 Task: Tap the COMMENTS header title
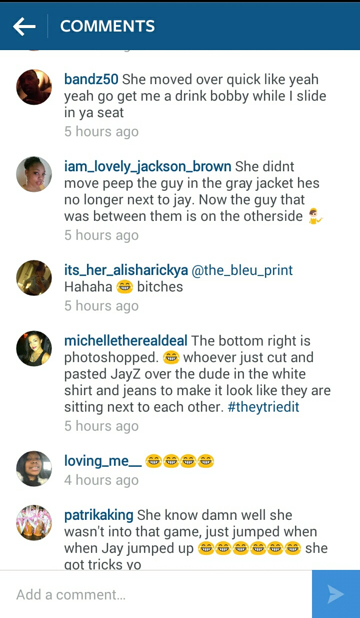(107, 26)
